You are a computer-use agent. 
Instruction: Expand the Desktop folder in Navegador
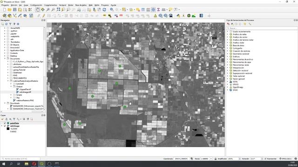(x=5, y=56)
